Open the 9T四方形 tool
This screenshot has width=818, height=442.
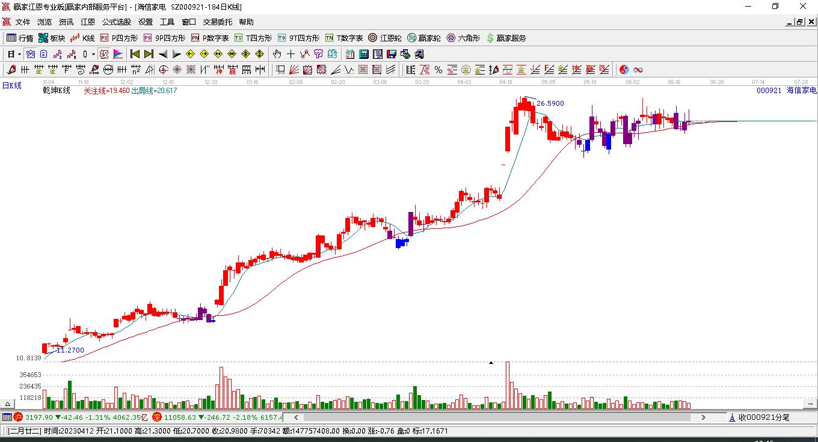tap(298, 38)
